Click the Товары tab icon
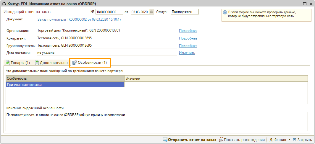Viewport: 315px width, 144px height. pyautogui.click(x=8, y=63)
